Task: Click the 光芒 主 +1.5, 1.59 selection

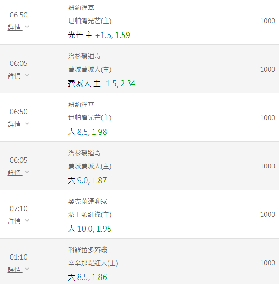Action: coord(99,35)
